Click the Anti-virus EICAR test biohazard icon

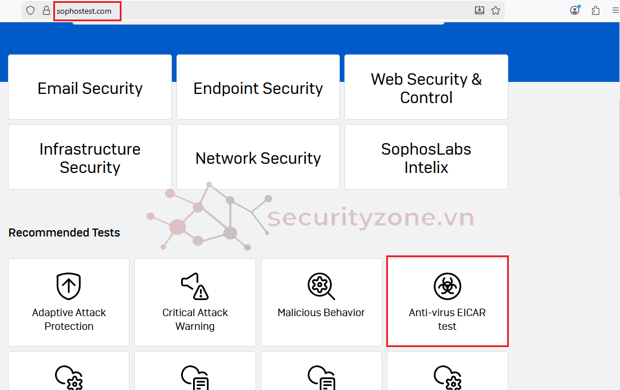447,286
